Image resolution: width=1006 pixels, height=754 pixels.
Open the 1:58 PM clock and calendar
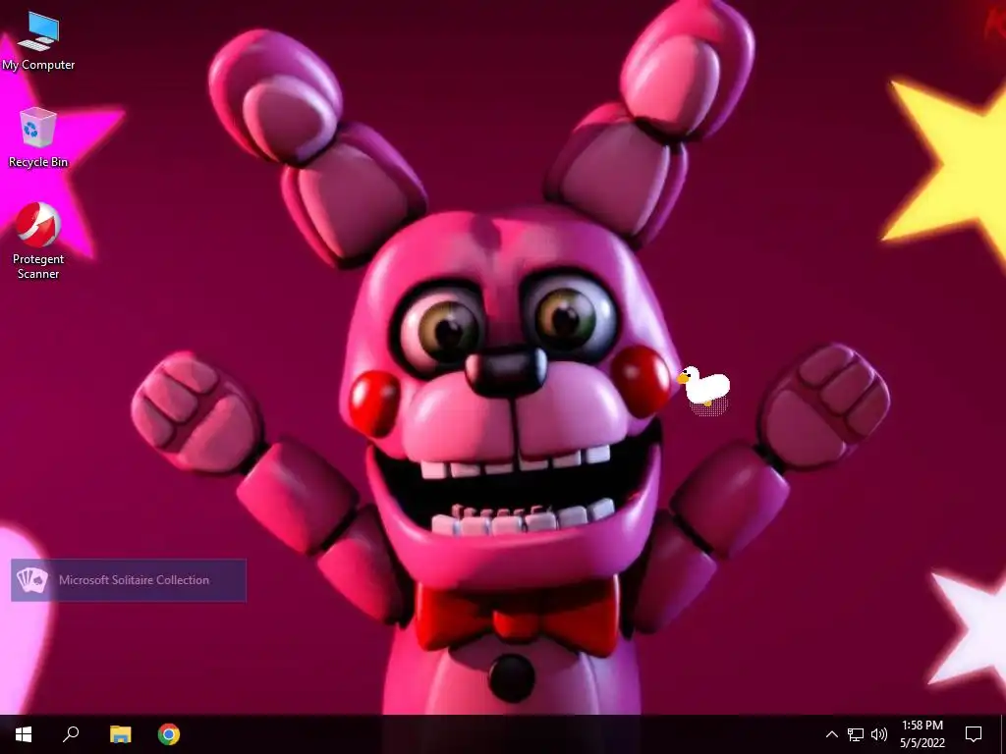click(x=922, y=734)
